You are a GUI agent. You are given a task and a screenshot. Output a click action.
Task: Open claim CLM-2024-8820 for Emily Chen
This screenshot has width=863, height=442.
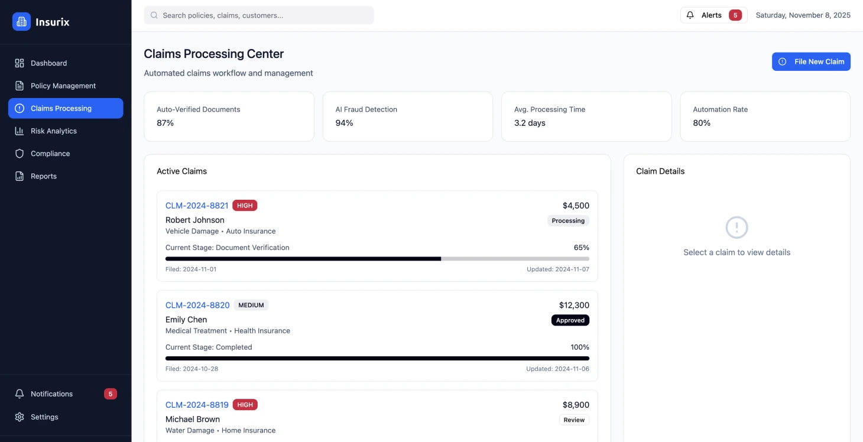pos(197,305)
